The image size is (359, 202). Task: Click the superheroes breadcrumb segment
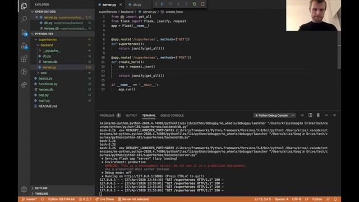[108, 12]
